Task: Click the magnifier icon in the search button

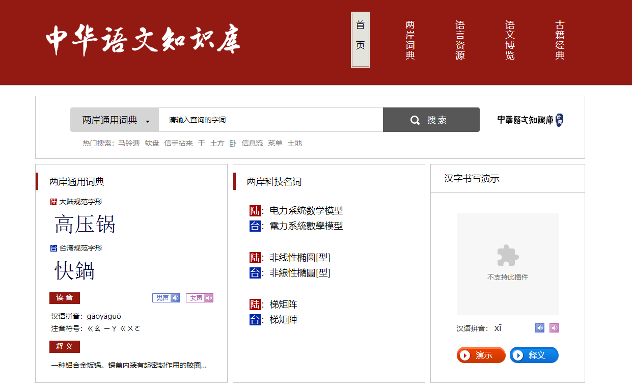Action: (x=414, y=119)
